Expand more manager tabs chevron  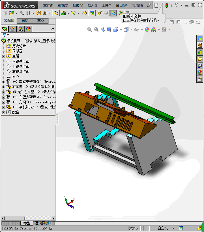click(x=53, y=29)
